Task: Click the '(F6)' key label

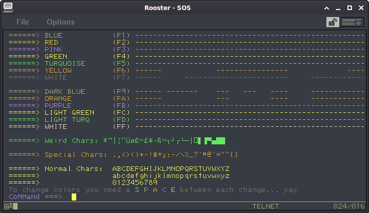Action: click(x=121, y=71)
